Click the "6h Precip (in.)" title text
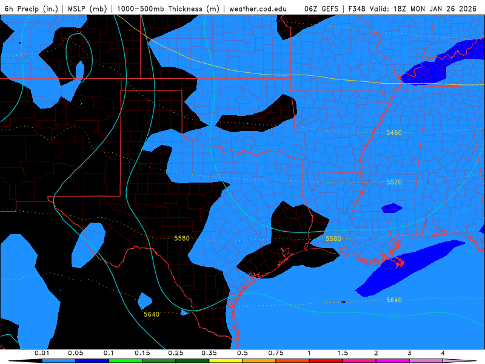 [x=32, y=8]
